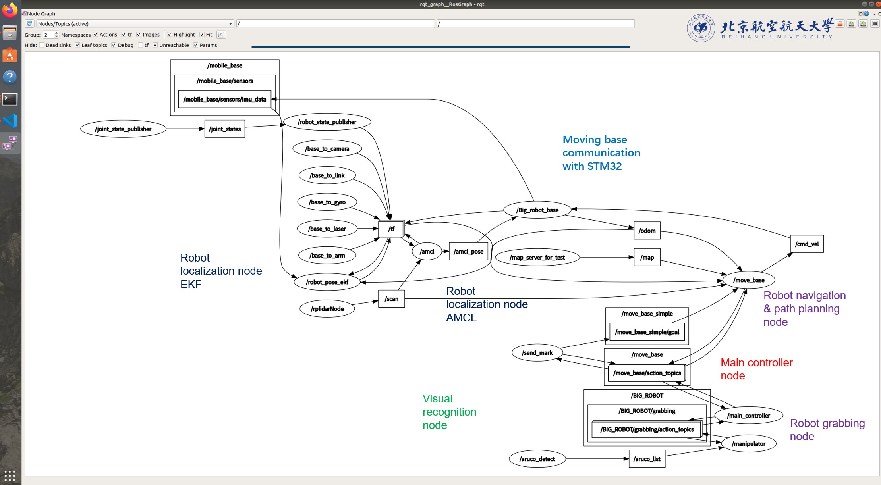
Task: Click the black save-as-image icon
Action: 875,24
